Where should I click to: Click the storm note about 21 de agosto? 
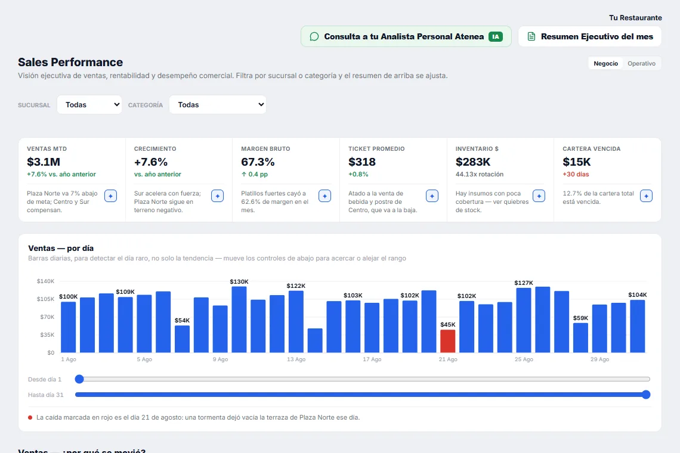[x=198, y=417]
